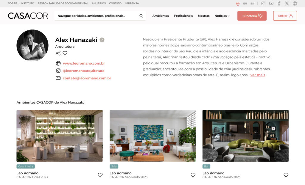This screenshot has width=305, height=185.
Task: Open the Ambientes menu item
Action: (x=161, y=16)
